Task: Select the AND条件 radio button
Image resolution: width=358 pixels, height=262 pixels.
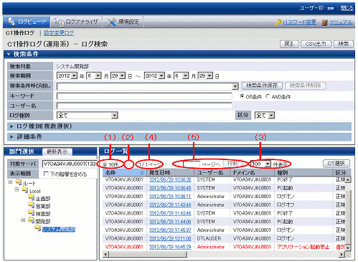Action: tap(268, 96)
